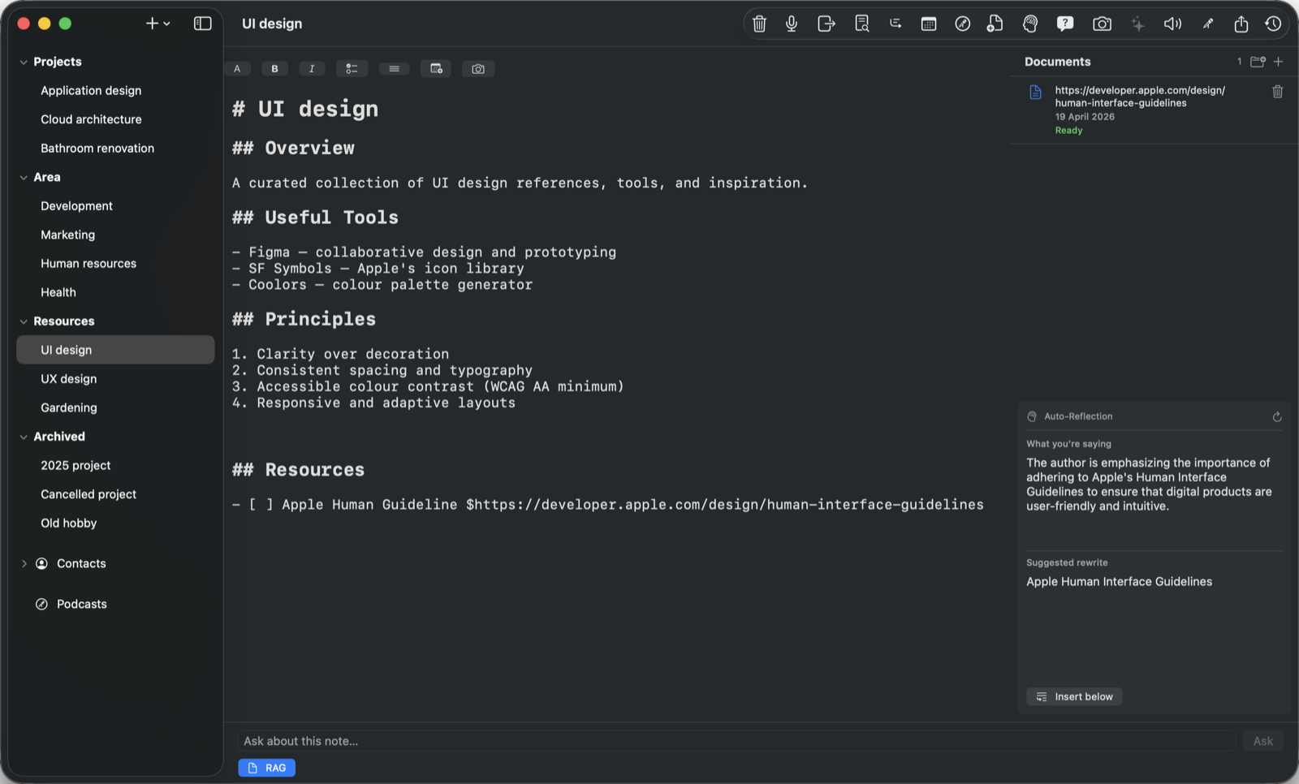Click the camera icon in top toolbar
Viewport: 1299px width, 784px height.
[x=1102, y=24]
